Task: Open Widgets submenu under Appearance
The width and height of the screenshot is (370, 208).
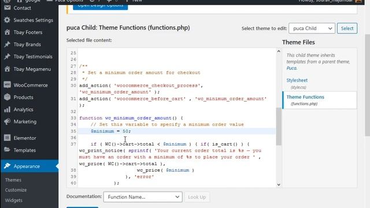Action: coord(14,200)
